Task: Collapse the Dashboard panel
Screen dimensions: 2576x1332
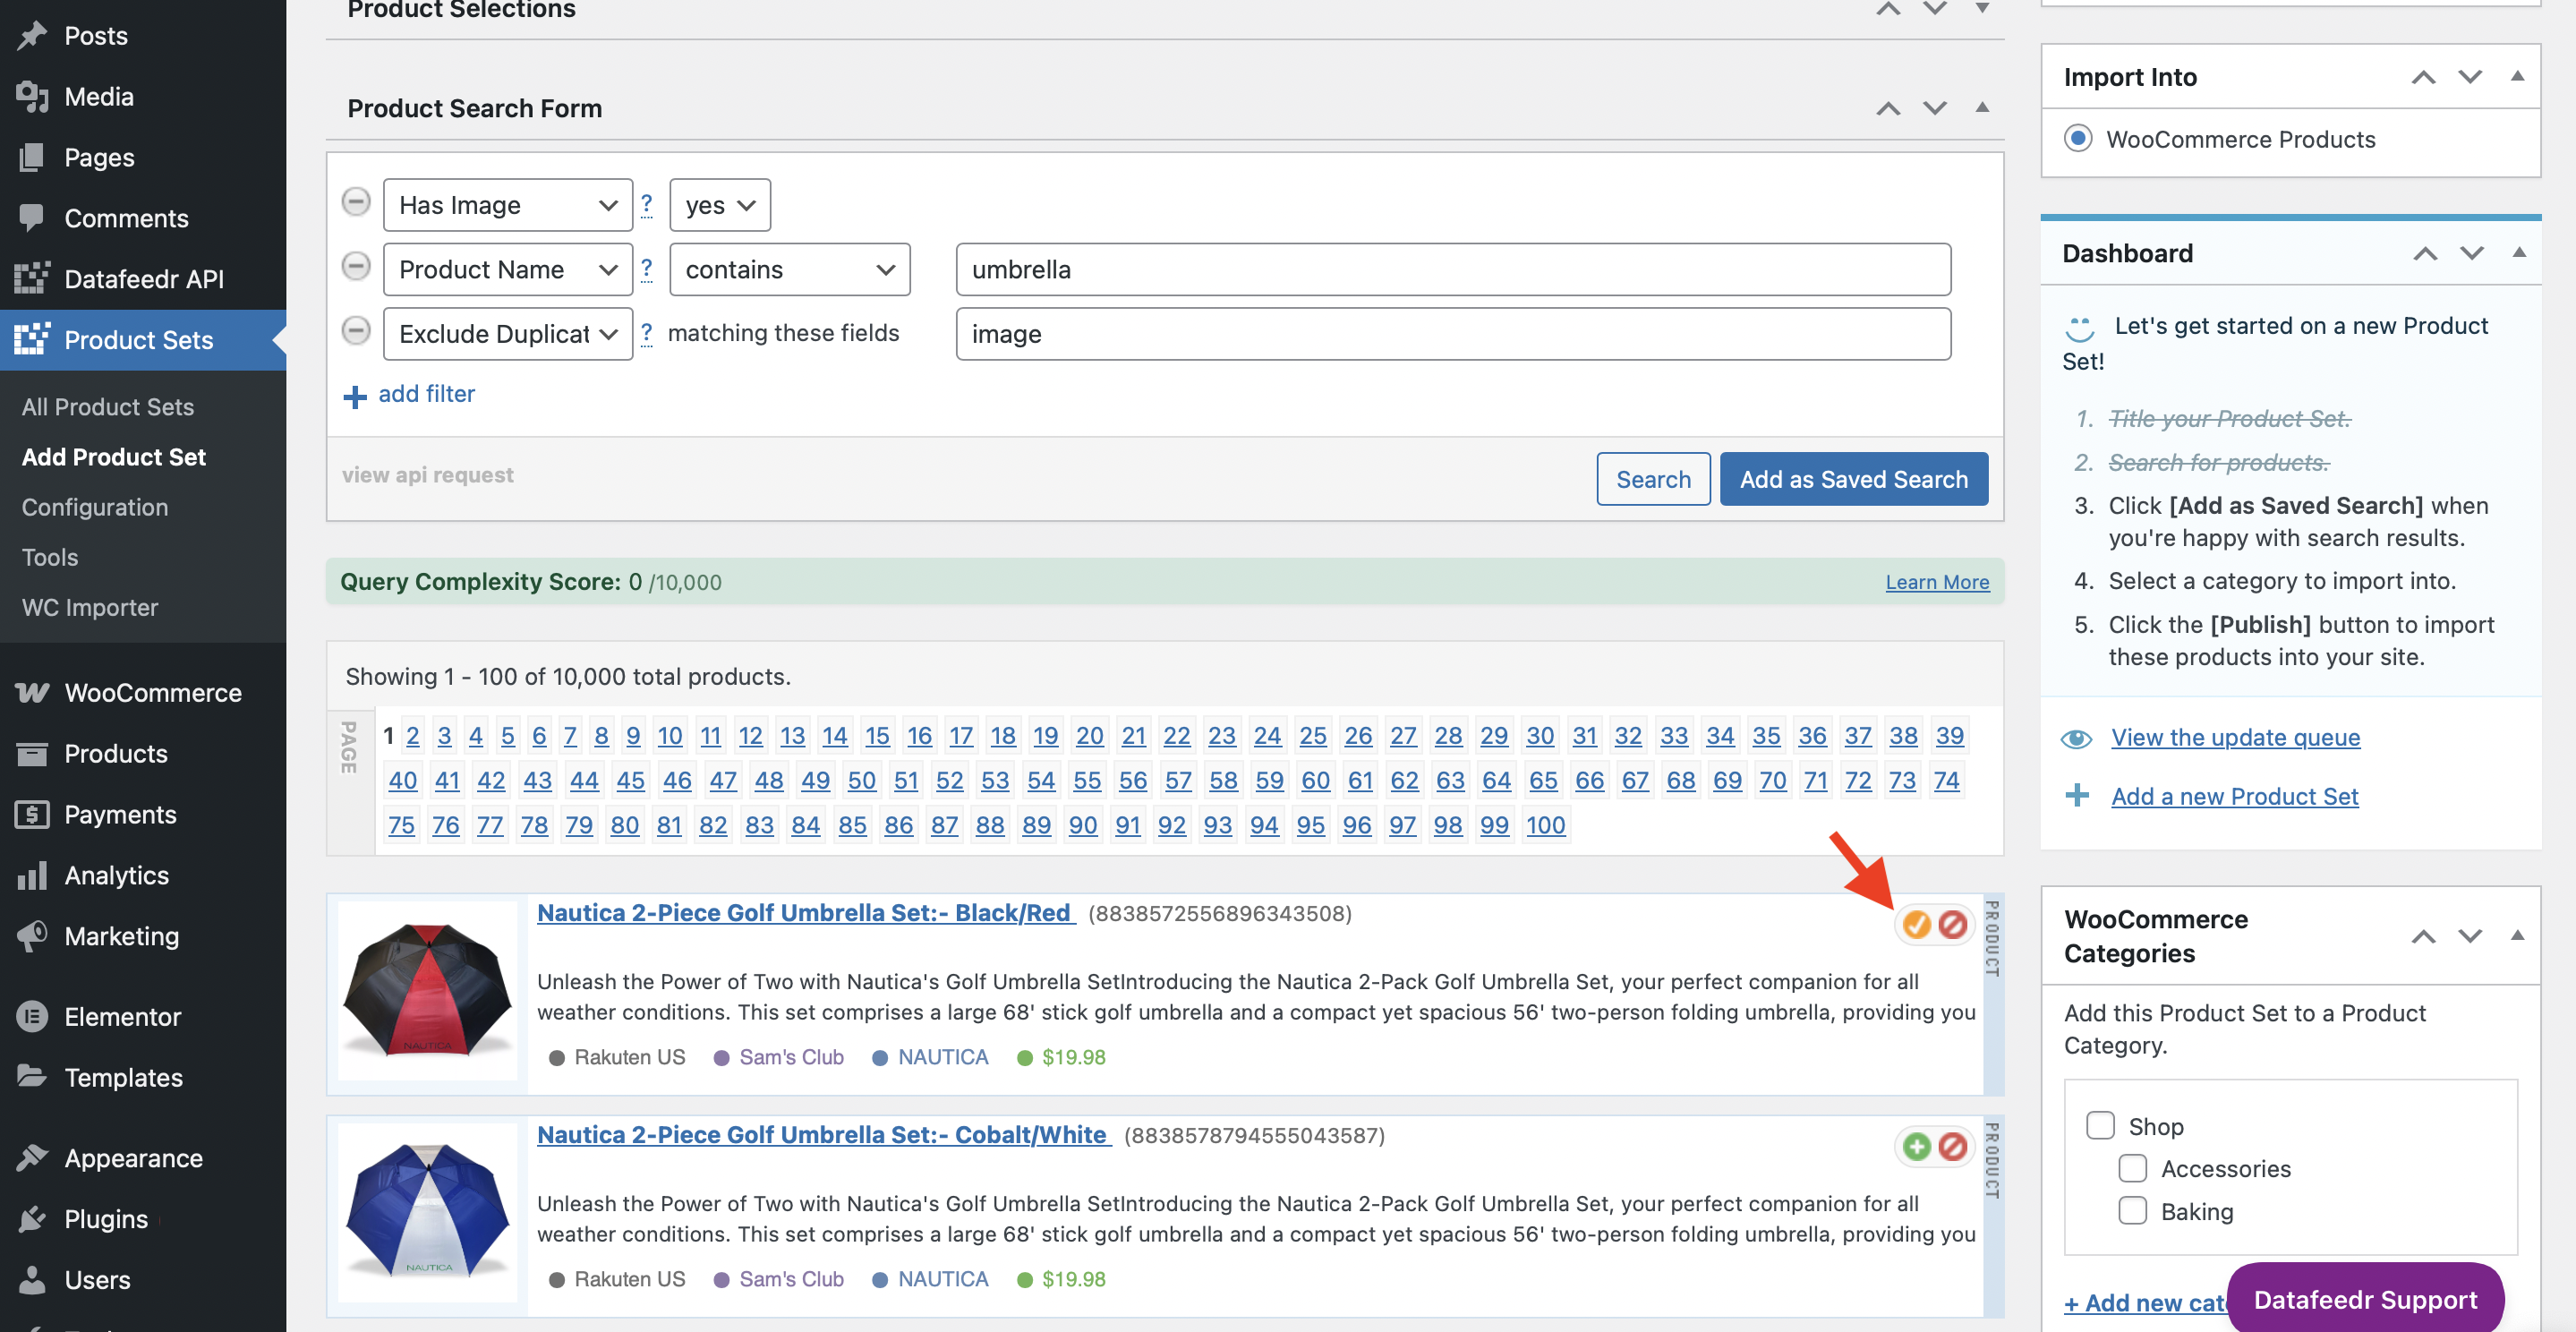Action: tap(2518, 252)
